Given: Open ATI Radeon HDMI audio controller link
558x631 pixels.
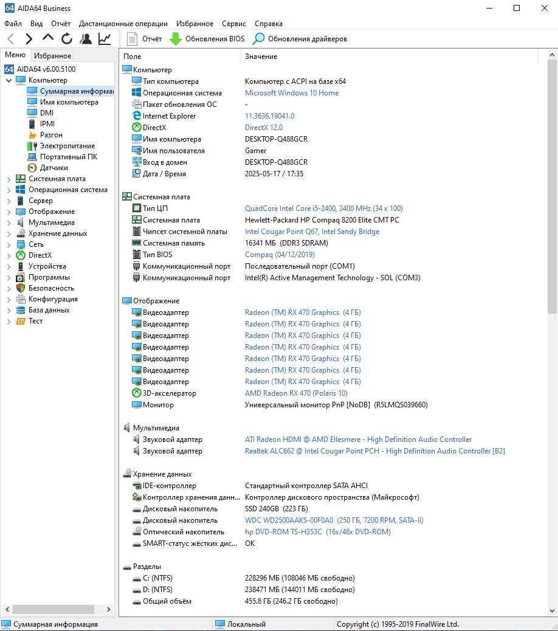Looking at the screenshot, I should (359, 440).
